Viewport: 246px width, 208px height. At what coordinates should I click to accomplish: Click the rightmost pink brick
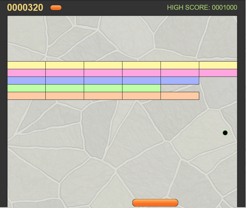218,73
